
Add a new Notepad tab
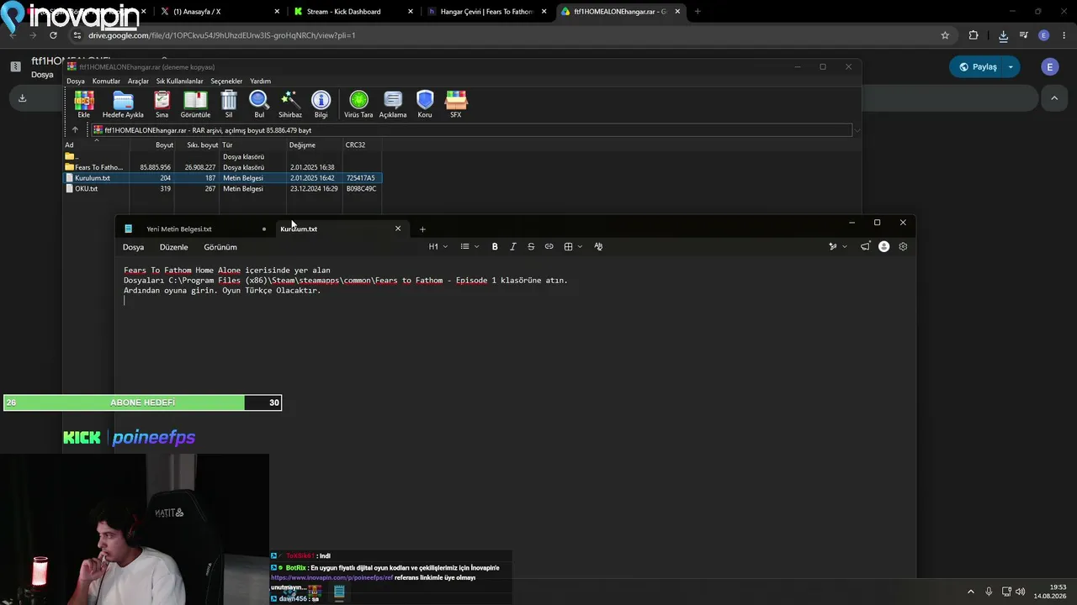[x=422, y=229]
